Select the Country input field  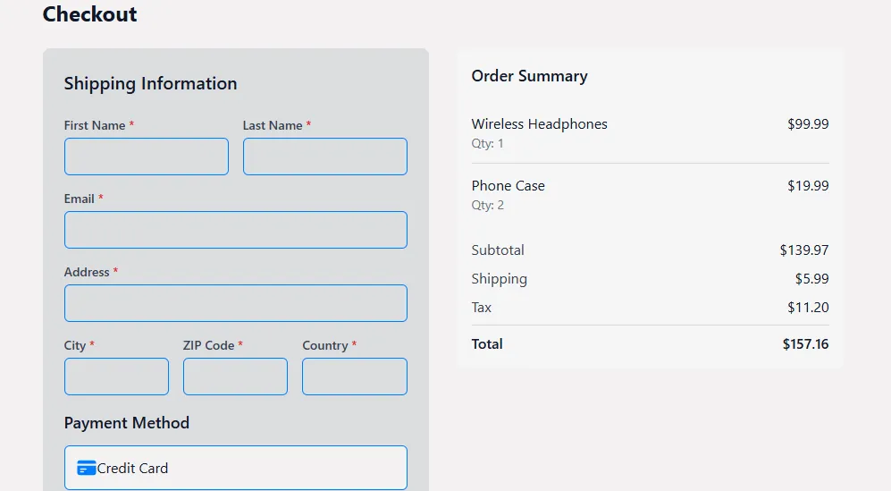click(x=354, y=377)
